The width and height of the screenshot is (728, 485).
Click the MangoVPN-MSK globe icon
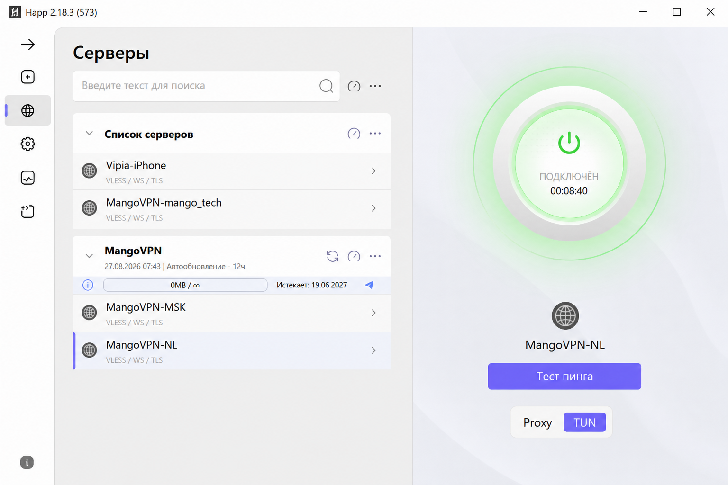90,313
